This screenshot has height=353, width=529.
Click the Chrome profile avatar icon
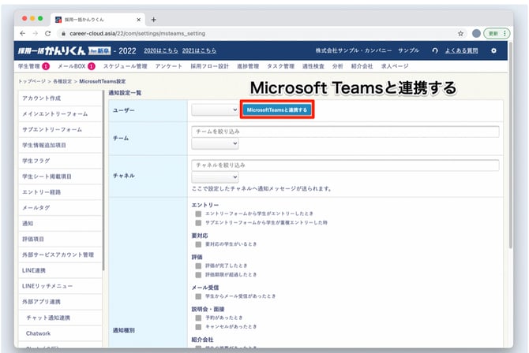476,33
